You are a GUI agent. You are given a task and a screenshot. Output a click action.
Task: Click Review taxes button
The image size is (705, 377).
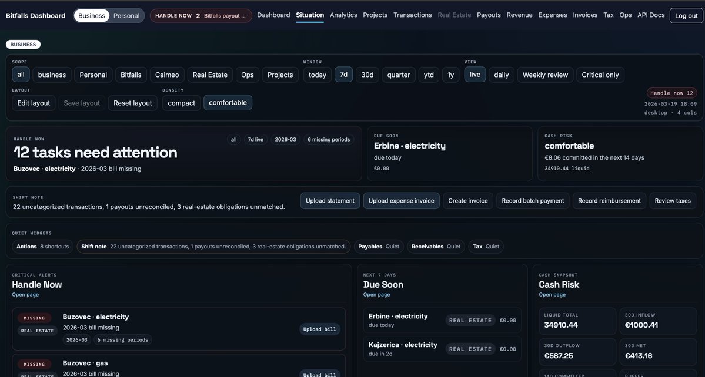point(673,201)
